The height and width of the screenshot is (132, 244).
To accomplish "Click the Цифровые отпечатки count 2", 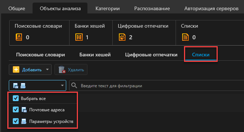I will pyautogui.click(x=131, y=37).
